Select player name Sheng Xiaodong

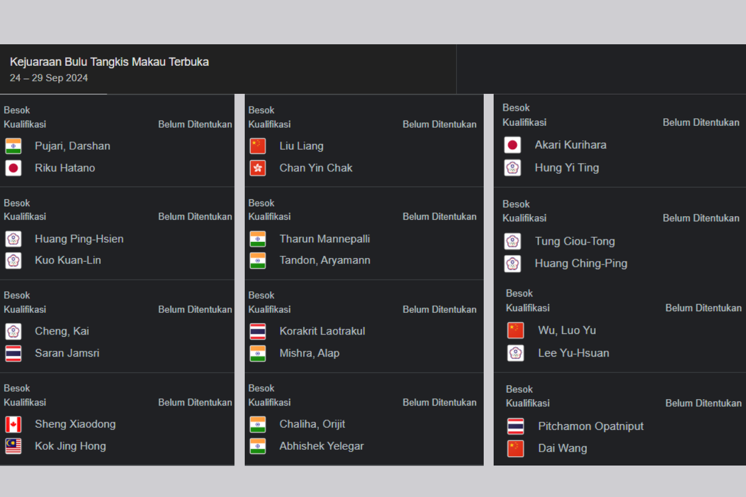coord(75,424)
